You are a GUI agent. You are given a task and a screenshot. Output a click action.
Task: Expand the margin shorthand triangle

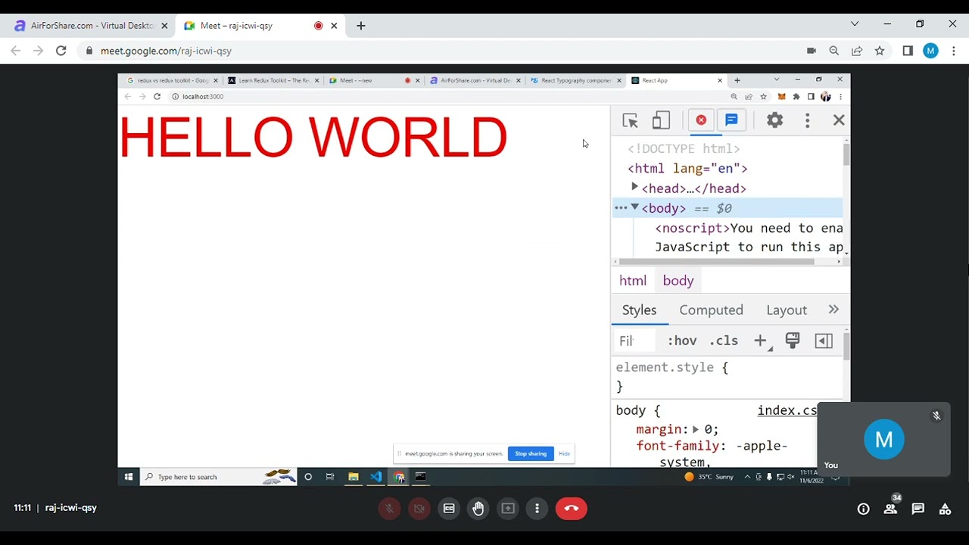695,429
